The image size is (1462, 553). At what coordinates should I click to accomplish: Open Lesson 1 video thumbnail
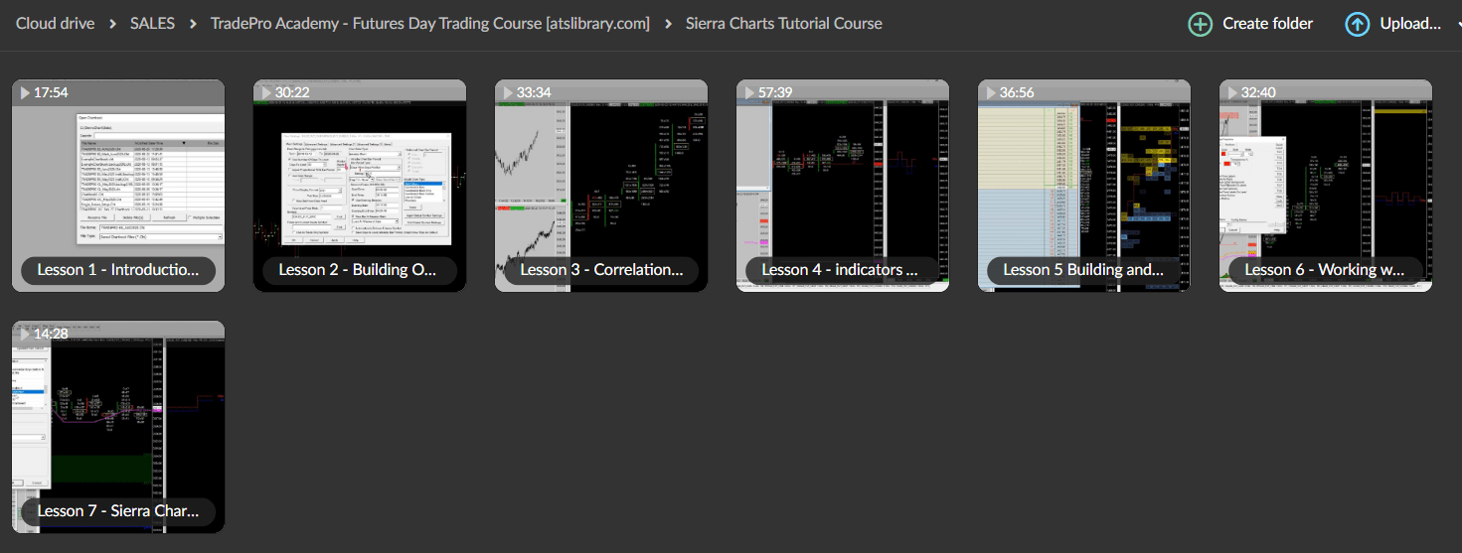pyautogui.click(x=118, y=186)
